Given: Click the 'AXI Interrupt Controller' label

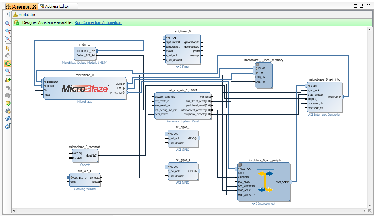Looking at the screenshot, I should tap(325, 115).
